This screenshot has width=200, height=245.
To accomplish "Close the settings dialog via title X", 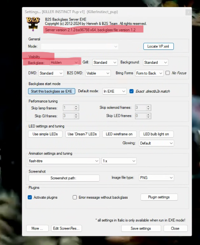I will [189, 12].
